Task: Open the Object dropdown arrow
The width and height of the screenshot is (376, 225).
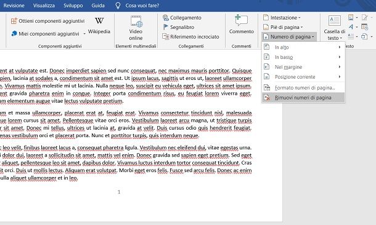Action: pyautogui.click(x=372, y=37)
